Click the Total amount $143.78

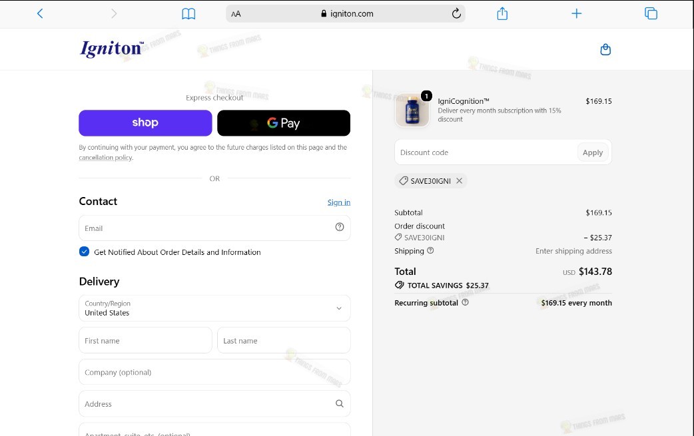tap(595, 272)
